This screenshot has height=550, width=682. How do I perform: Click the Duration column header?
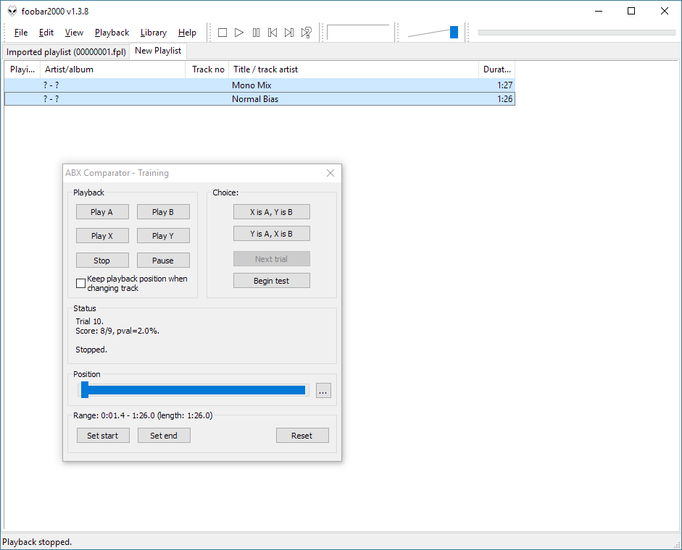click(x=496, y=69)
